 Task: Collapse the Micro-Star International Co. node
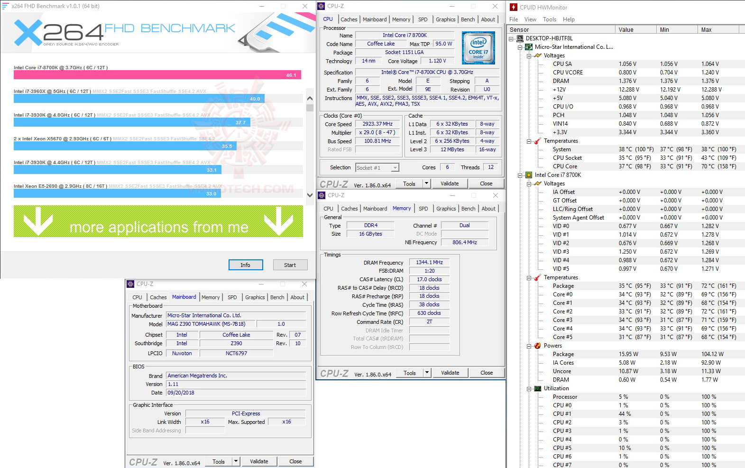pos(520,47)
